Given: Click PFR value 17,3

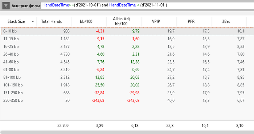Looking at the screenshot, I should pos(206,31).
